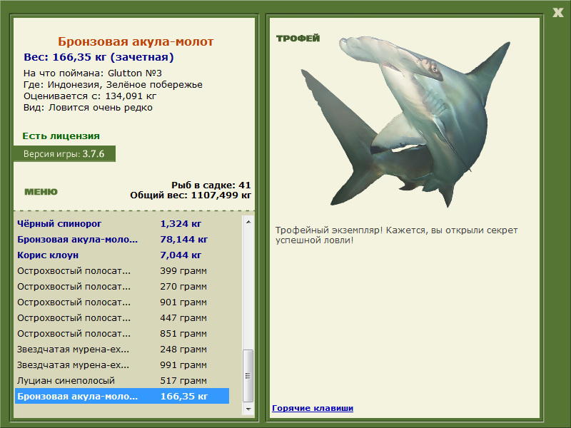Select the Луциан синеполосый row
Screen dimensions: 571x428
point(122,380)
